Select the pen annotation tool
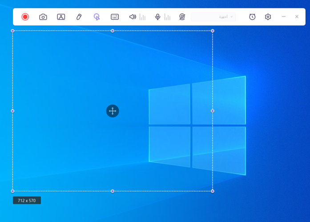 (x=79, y=17)
